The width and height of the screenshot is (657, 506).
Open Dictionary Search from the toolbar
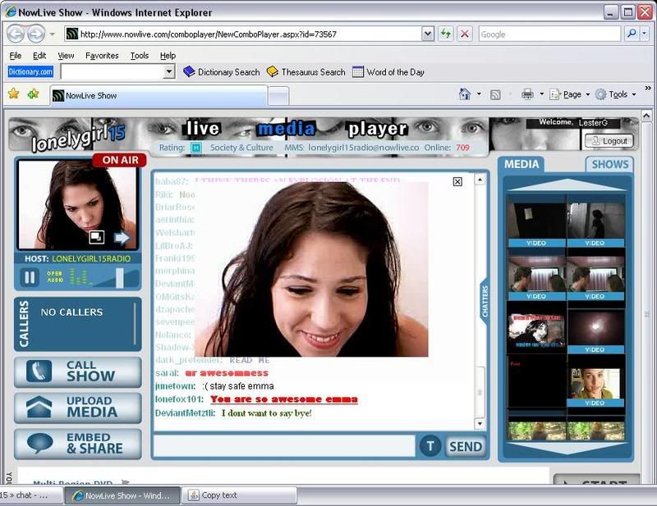pyautogui.click(x=222, y=72)
